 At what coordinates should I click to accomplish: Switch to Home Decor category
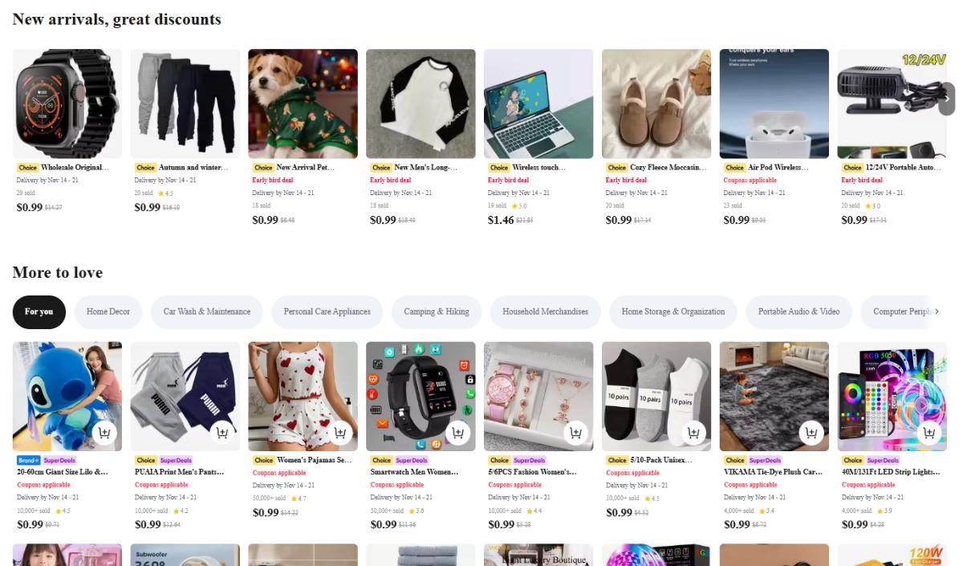point(108,312)
